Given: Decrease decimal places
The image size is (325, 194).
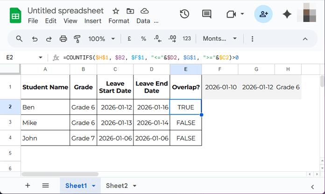Looking at the screenshot, I should coord(157,39).
